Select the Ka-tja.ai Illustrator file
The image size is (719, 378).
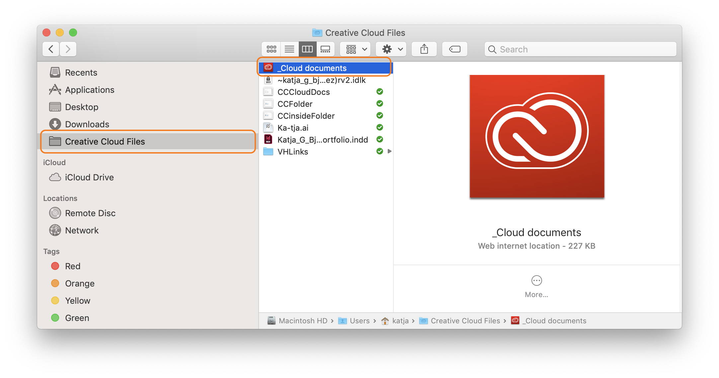click(325, 128)
